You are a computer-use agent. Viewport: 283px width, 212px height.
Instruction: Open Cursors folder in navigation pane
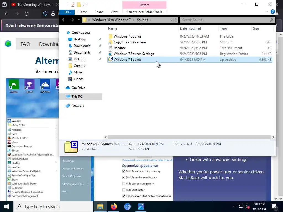pyautogui.click(x=79, y=66)
